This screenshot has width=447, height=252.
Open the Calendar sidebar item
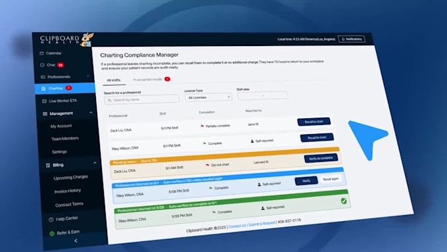coord(54,53)
